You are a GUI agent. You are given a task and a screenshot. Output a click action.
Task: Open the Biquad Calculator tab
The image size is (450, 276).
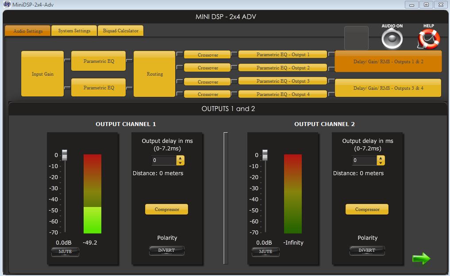tap(120, 31)
